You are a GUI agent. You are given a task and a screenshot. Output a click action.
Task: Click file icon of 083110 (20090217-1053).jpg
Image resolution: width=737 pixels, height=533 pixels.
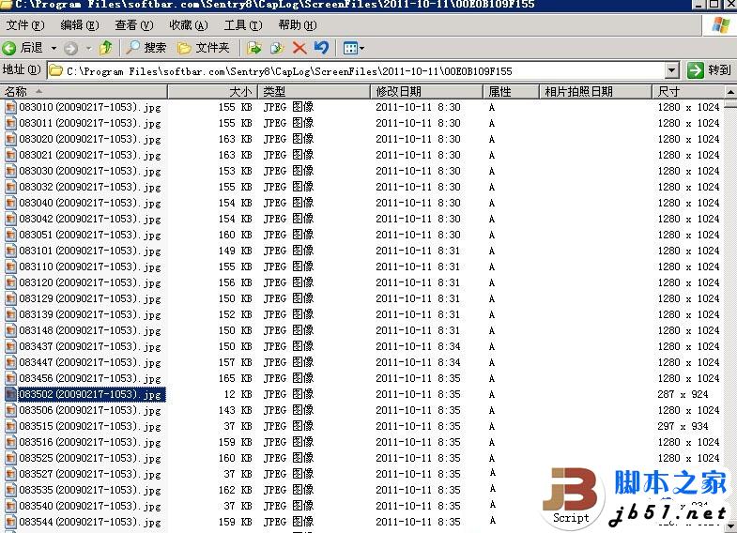click(10, 266)
